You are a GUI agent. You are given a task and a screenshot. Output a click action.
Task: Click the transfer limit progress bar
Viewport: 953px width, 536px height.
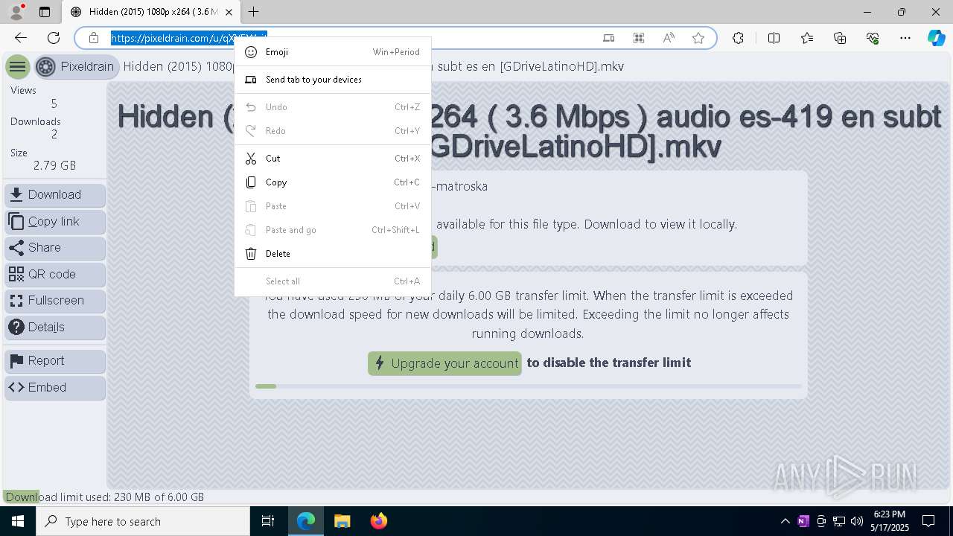click(529, 386)
